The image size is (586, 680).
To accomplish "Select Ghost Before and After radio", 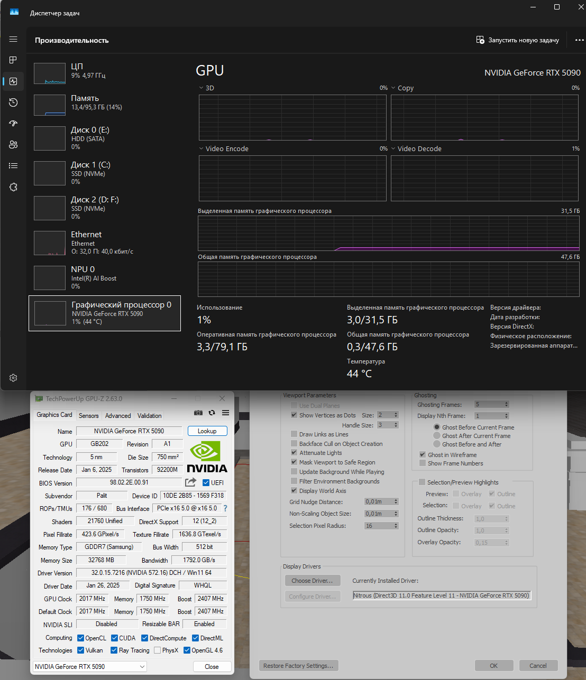I will (437, 444).
